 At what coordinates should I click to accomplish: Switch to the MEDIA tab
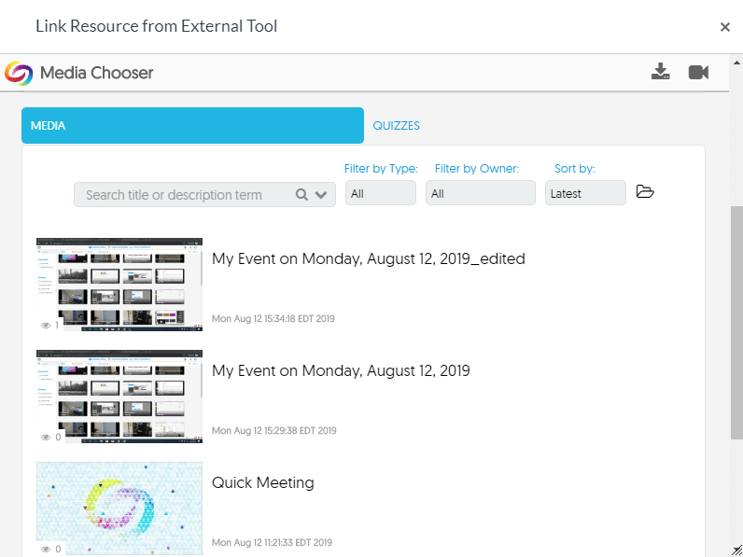[x=192, y=126]
